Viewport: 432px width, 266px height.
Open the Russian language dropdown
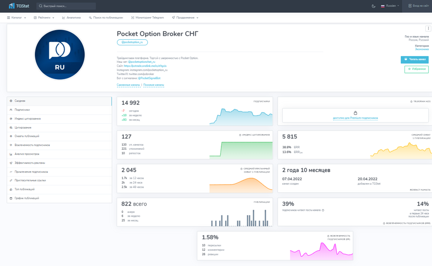coord(390,6)
